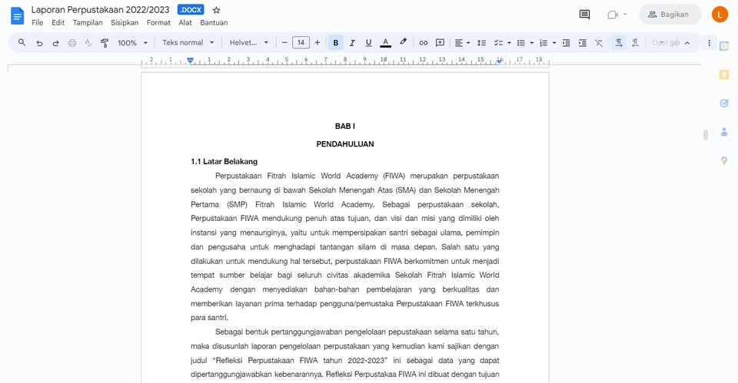
Task: Add a comment
Action: (440, 43)
